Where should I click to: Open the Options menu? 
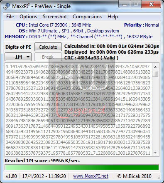(28, 17)
